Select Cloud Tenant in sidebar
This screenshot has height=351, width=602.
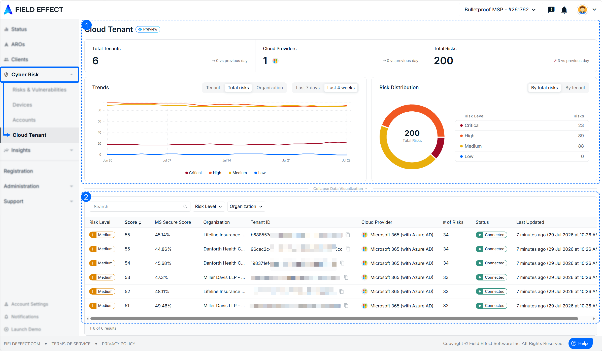pos(29,135)
